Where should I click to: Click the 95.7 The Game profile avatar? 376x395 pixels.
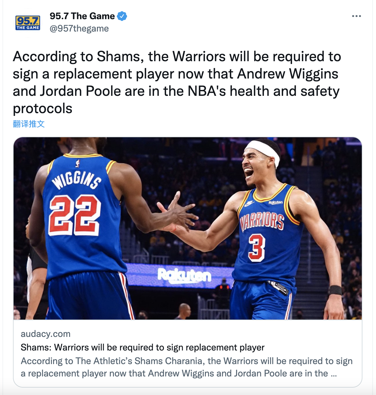[28, 23]
